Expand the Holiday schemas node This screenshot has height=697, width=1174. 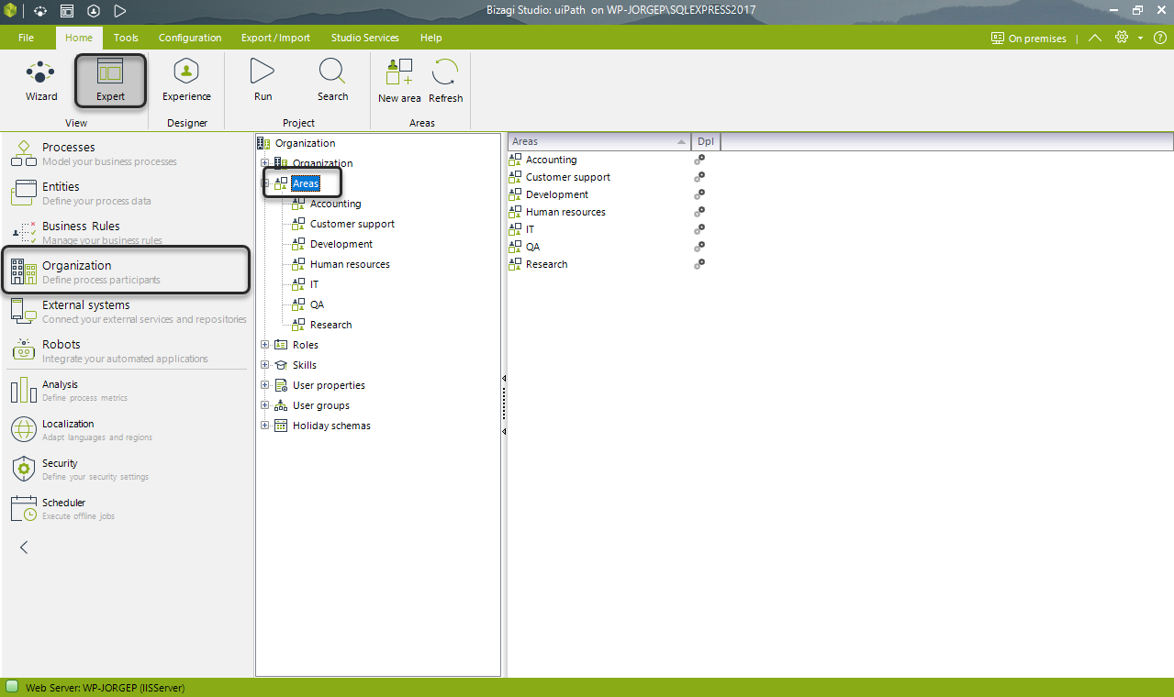tap(265, 426)
